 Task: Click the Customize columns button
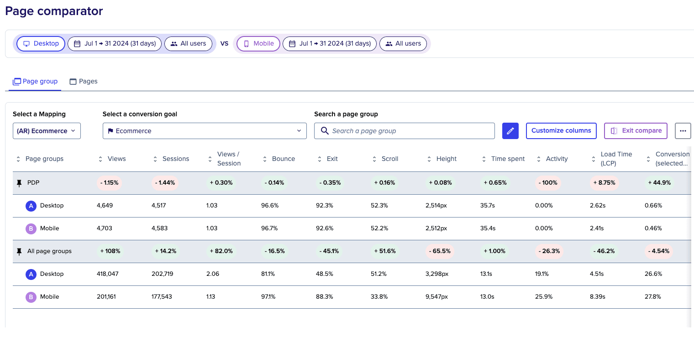point(561,131)
